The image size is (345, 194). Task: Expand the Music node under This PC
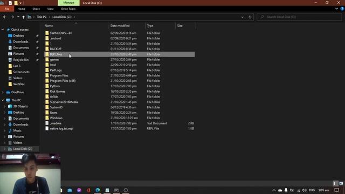click(5, 130)
